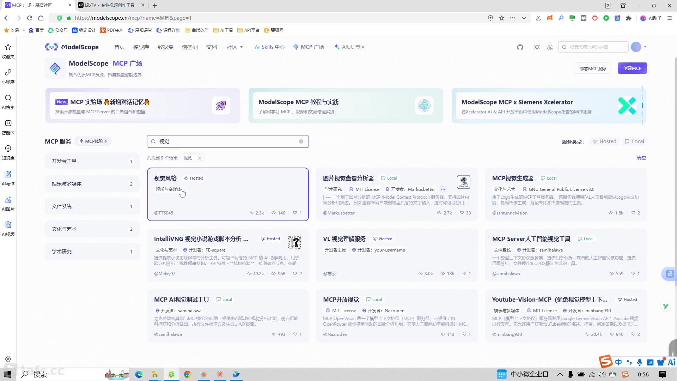Expand the tags ellipsis on 图片视觉查看分析器 card
The height and width of the screenshot is (381, 677).
(x=443, y=189)
